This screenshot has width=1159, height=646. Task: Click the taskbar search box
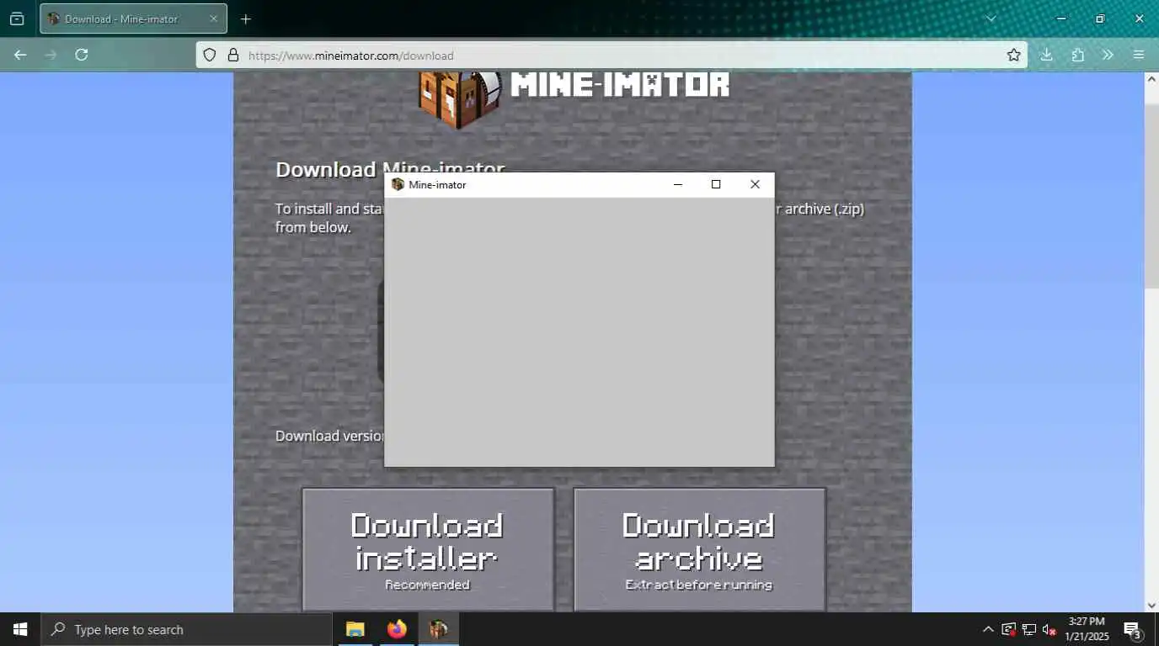pyautogui.click(x=186, y=629)
